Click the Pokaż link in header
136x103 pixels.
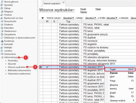[98, 9]
